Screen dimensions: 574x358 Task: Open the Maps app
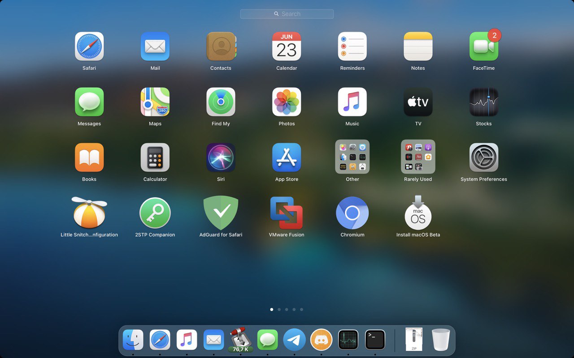pos(155,102)
